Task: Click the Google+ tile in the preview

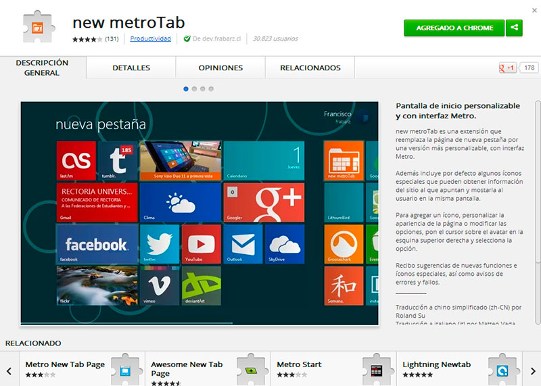Action: pos(264,202)
